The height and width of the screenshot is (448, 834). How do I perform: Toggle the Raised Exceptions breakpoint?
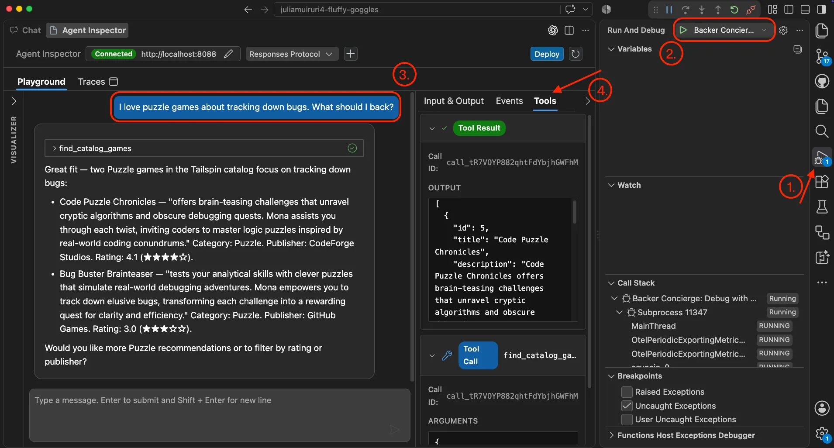pos(627,392)
